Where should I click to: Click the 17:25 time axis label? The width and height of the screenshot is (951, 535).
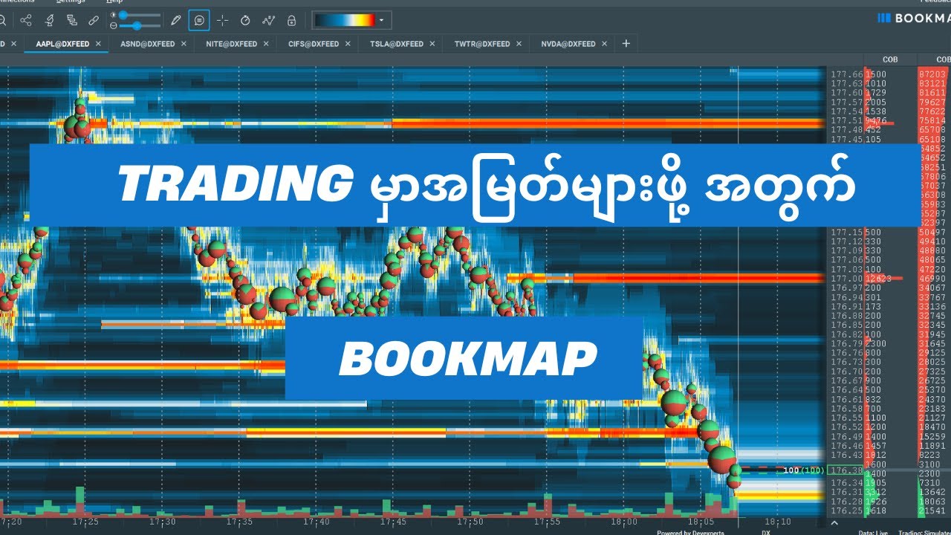[86, 522]
